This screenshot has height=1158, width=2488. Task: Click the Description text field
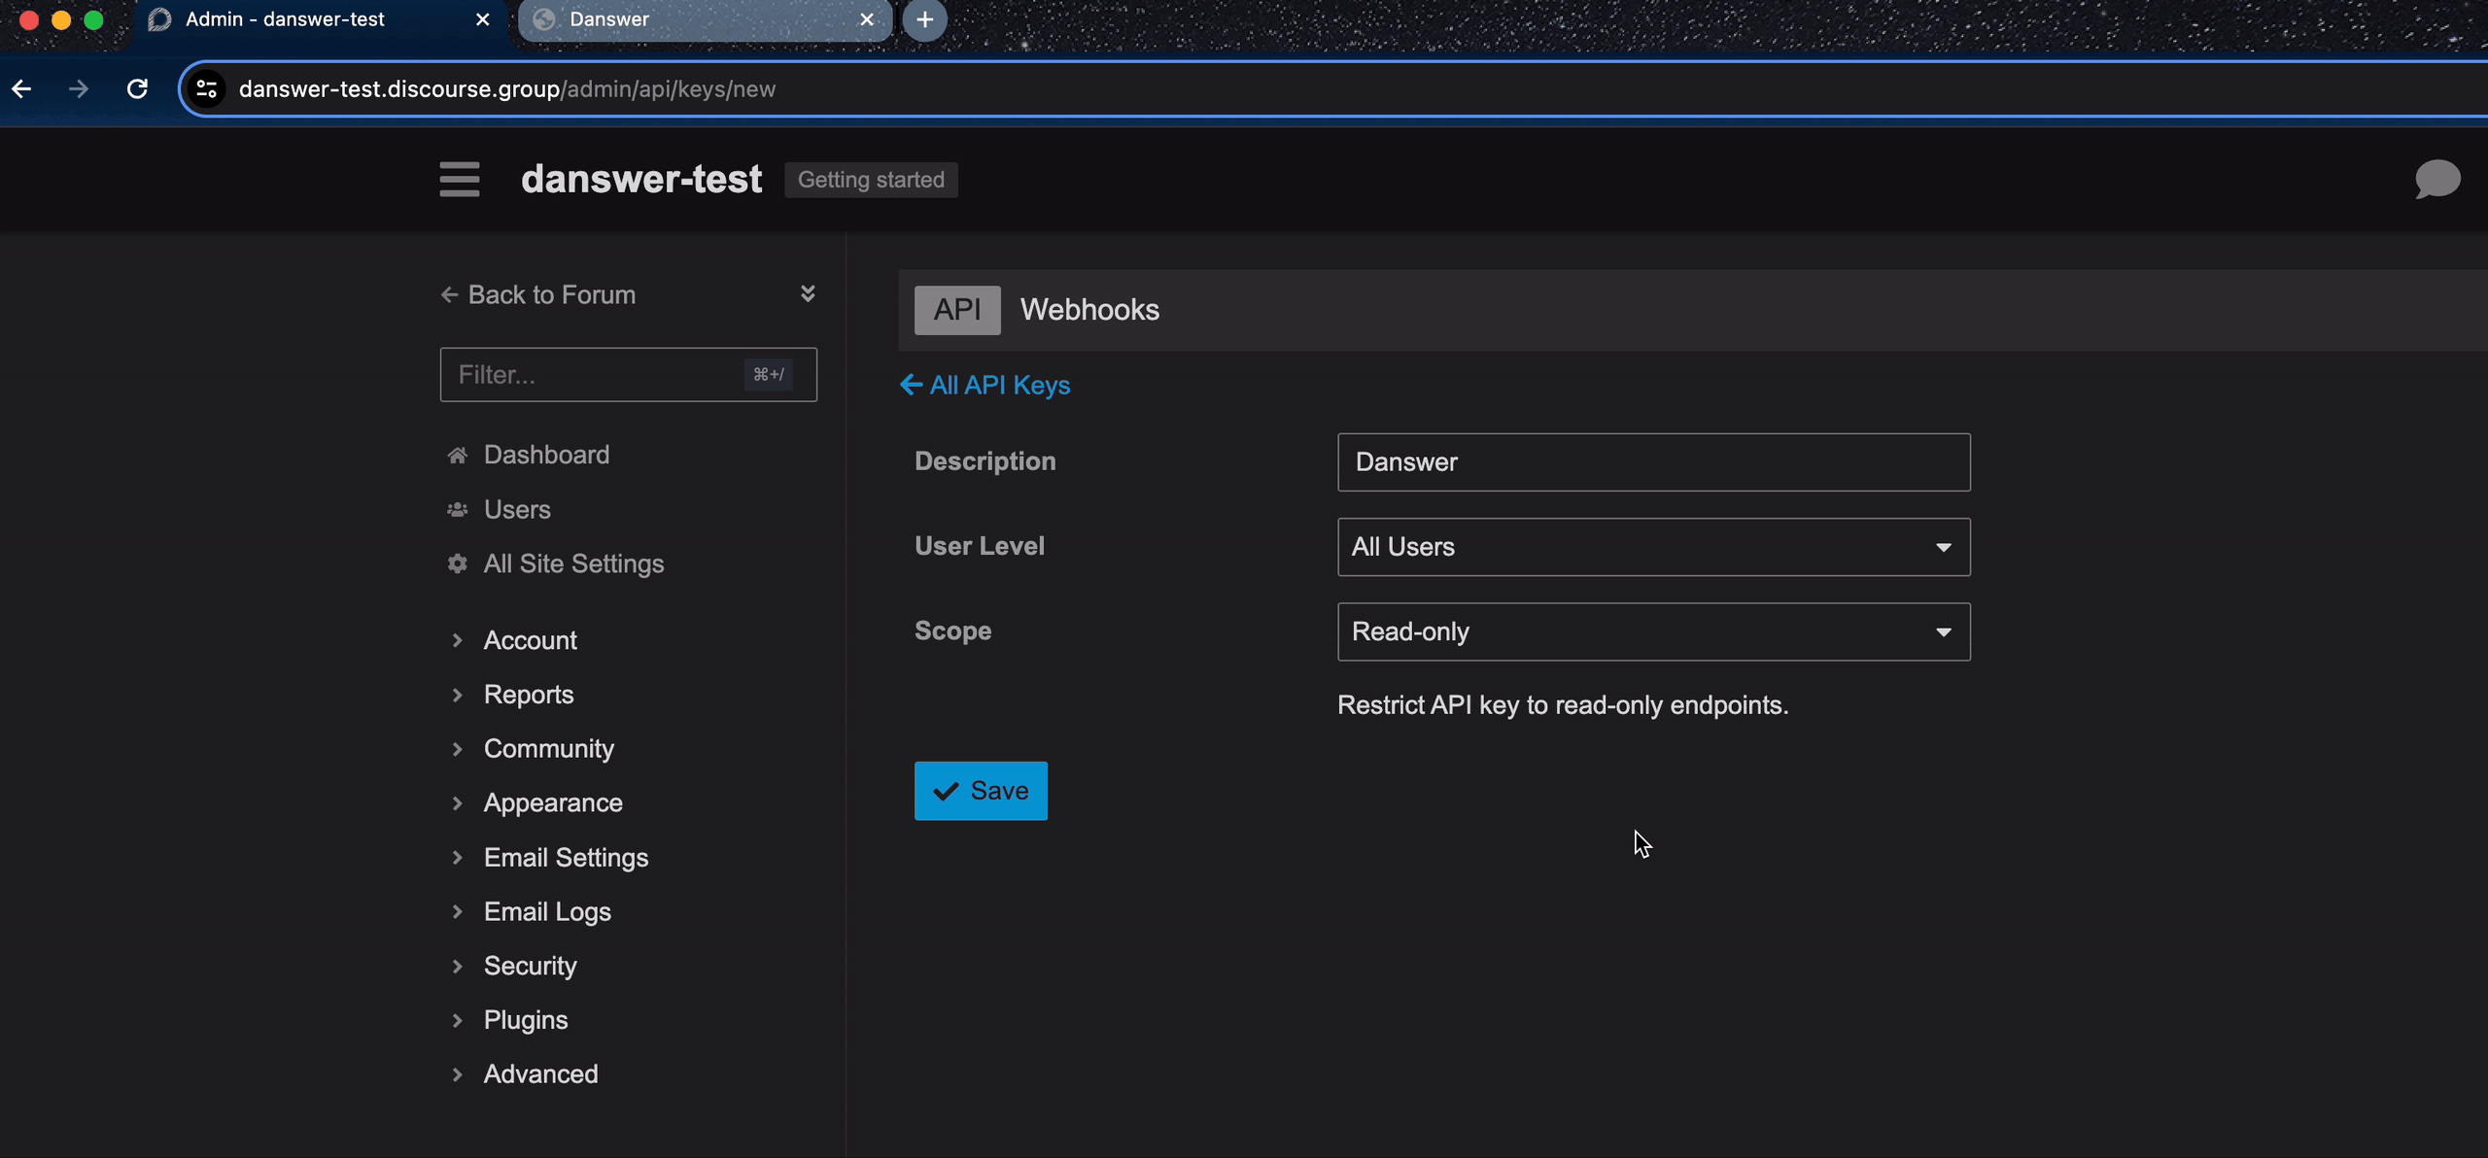click(1651, 461)
